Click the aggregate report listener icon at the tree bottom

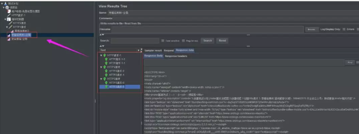pyautogui.click(x=9, y=39)
